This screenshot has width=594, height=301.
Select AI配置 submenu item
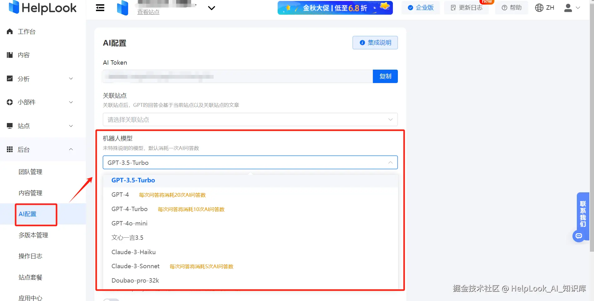(27, 214)
